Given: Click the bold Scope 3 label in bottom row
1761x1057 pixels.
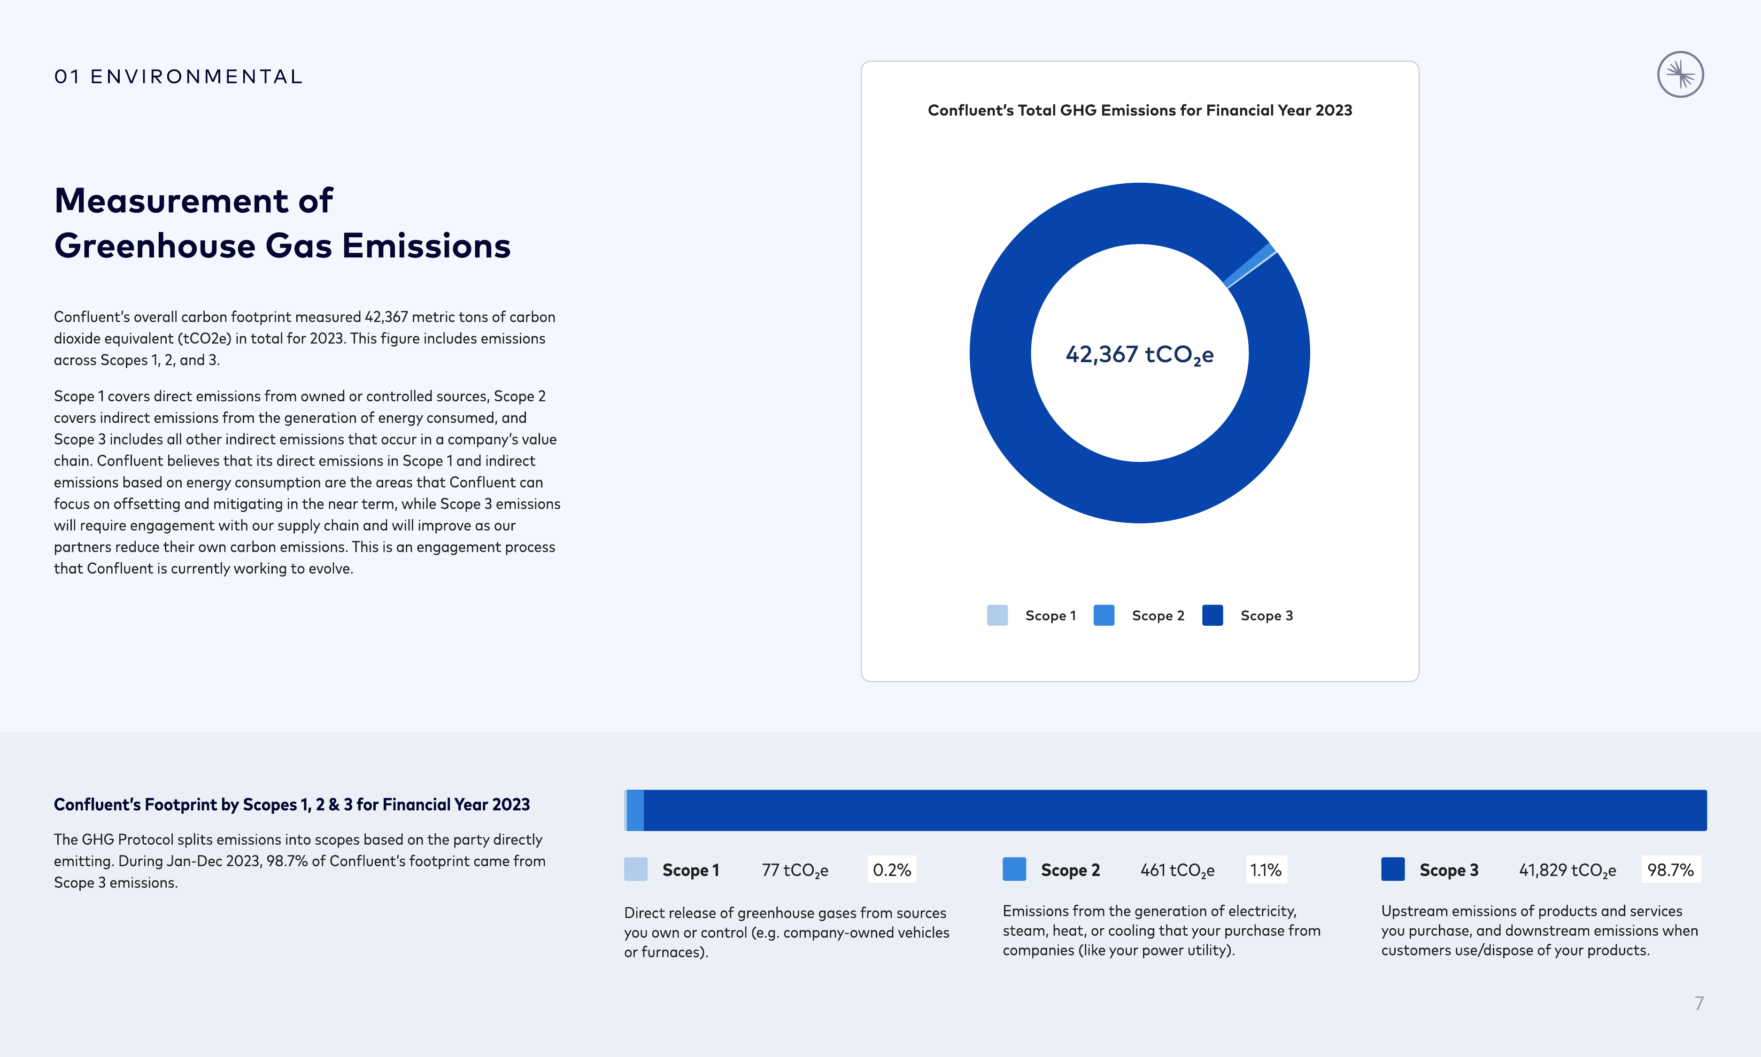Looking at the screenshot, I should (x=1449, y=870).
